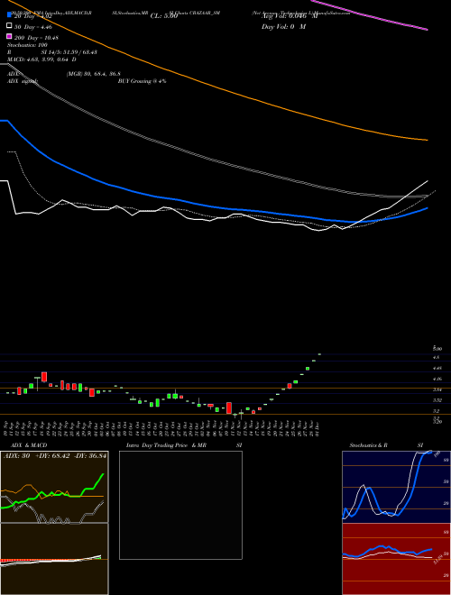The image size is (451, 595).
Task: Click the 'MACD: 4.68, 3.99, 0.64 D' line
Action: (x=41, y=59)
